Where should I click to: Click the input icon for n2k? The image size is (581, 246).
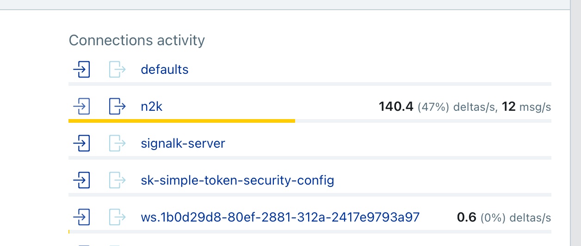click(81, 107)
